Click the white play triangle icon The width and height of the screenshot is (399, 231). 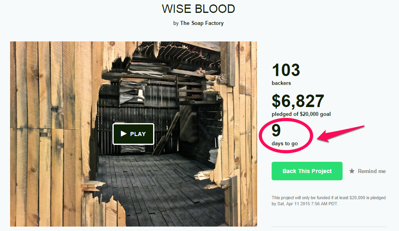click(x=124, y=134)
